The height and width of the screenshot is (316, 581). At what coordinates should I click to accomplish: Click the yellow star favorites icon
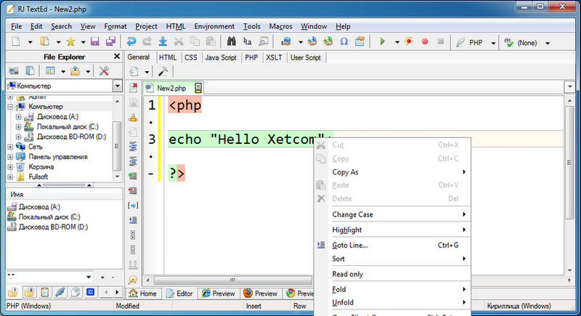pos(70,41)
